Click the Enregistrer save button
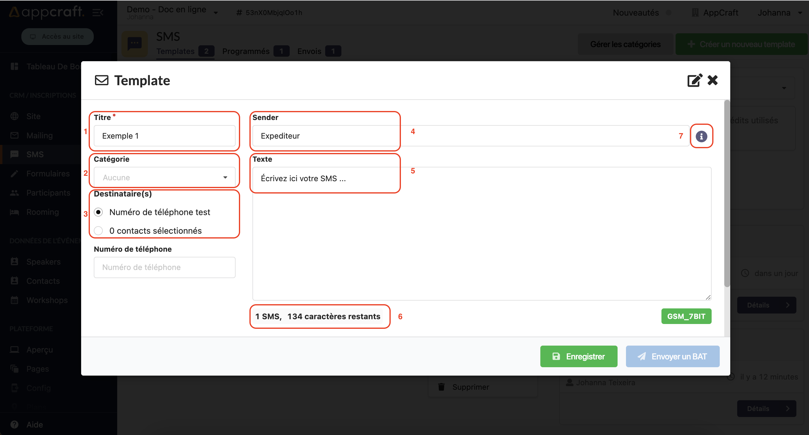 pos(579,356)
